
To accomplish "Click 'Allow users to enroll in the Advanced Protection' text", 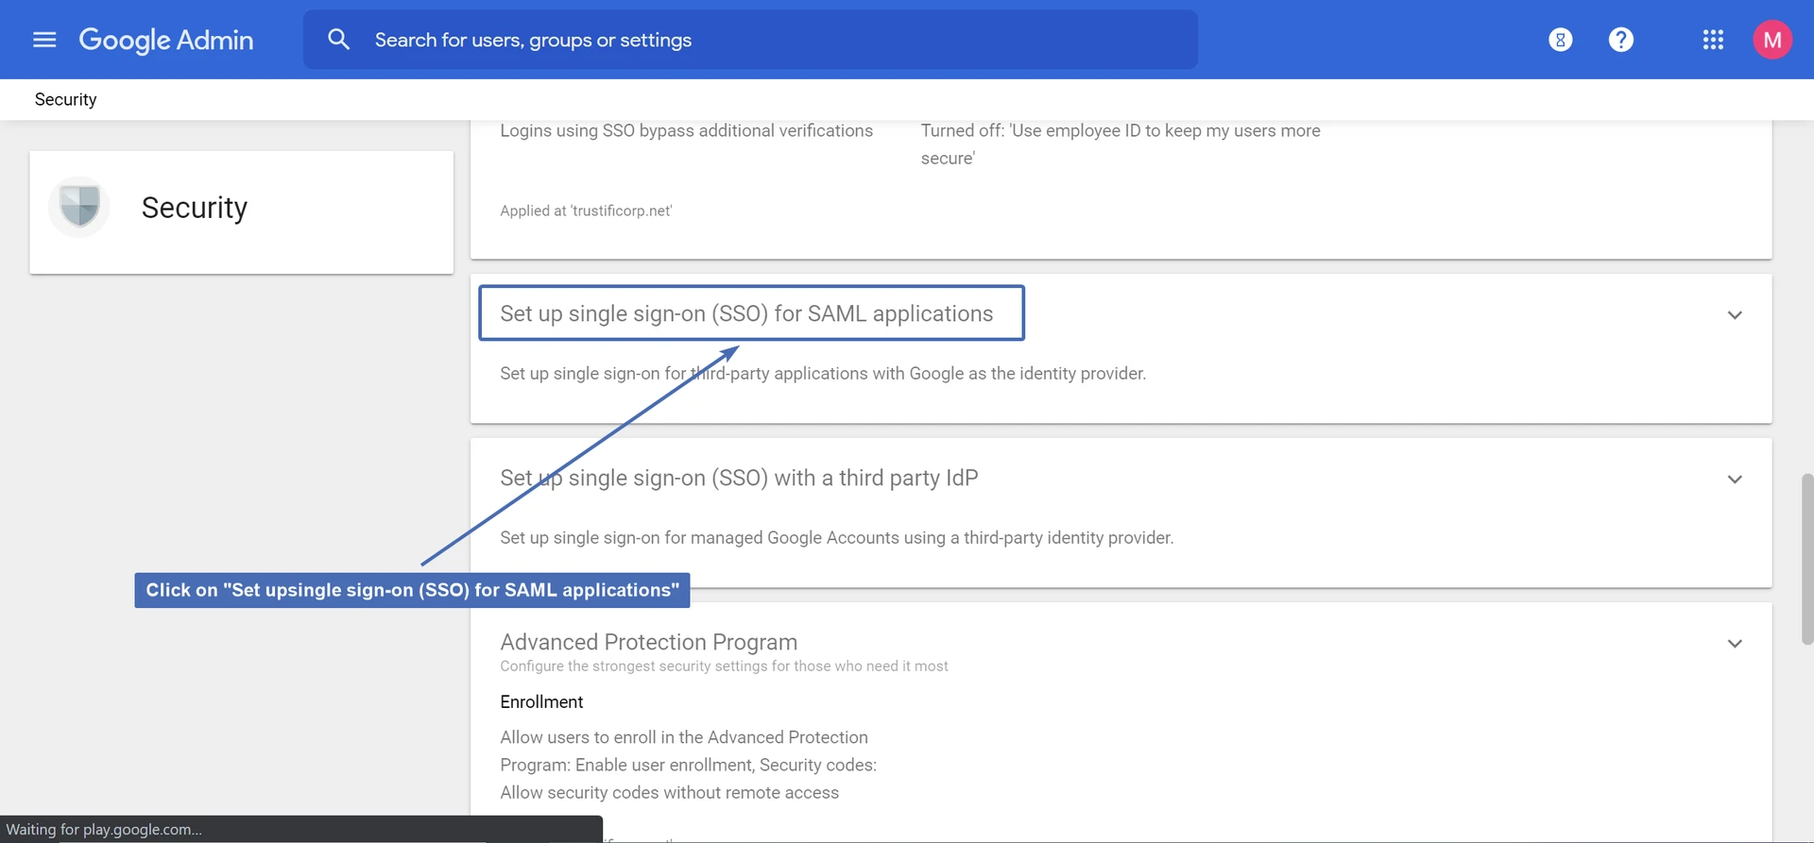I will click(684, 737).
